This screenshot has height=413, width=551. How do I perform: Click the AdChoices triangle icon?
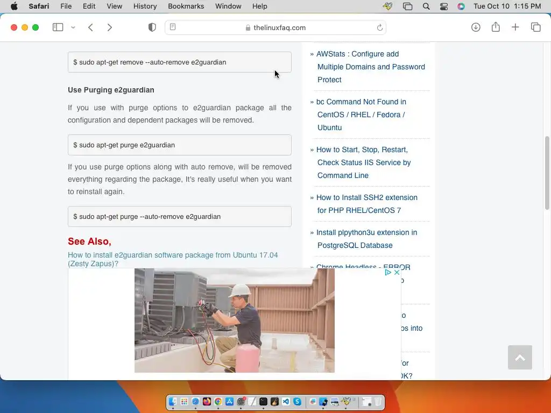[x=388, y=272]
